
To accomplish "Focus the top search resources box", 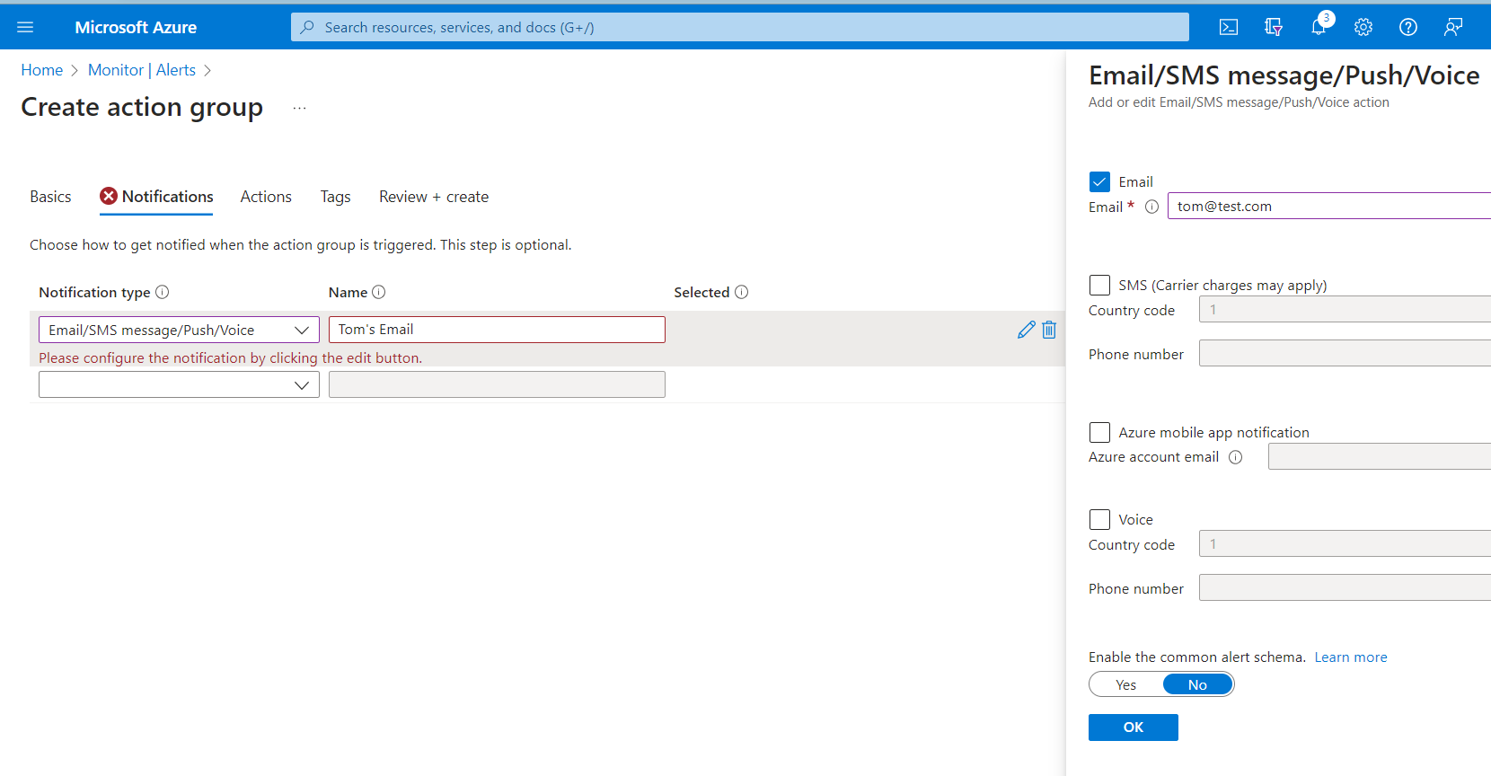I will tap(740, 27).
